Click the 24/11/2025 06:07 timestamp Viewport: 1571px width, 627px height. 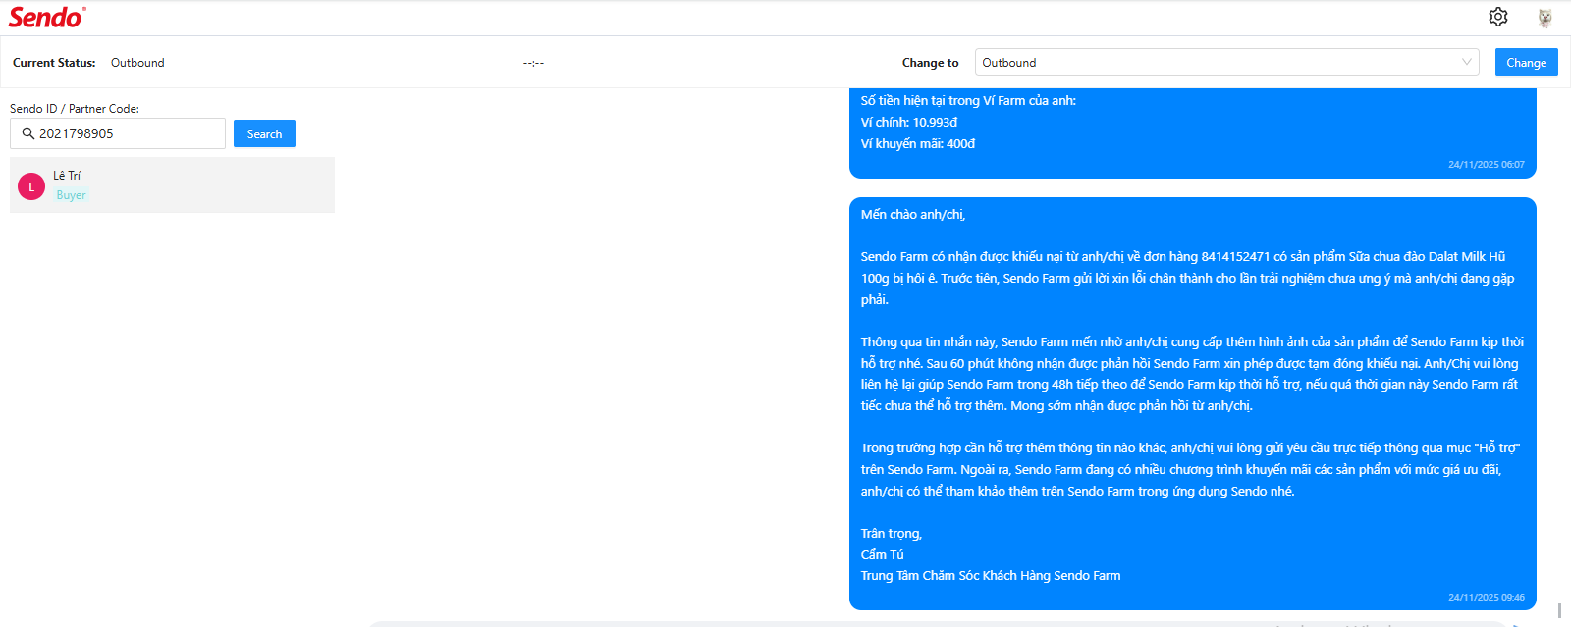pyautogui.click(x=1487, y=164)
